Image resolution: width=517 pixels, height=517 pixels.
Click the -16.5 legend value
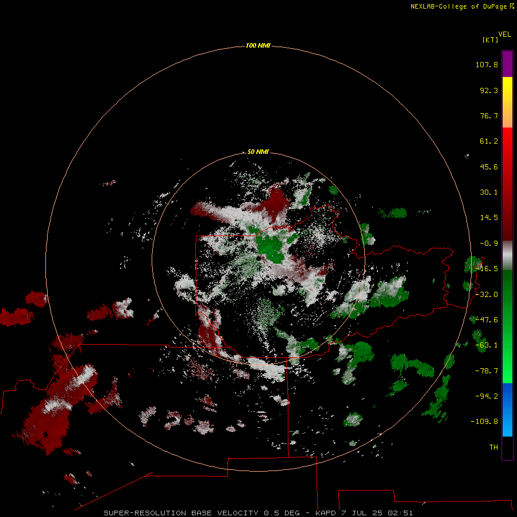click(x=487, y=269)
